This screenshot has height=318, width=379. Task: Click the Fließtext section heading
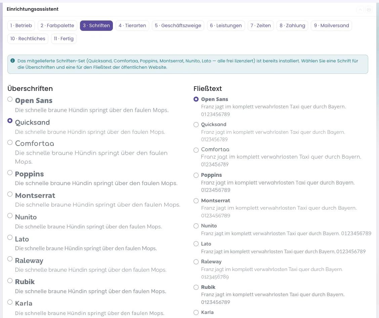point(208,89)
